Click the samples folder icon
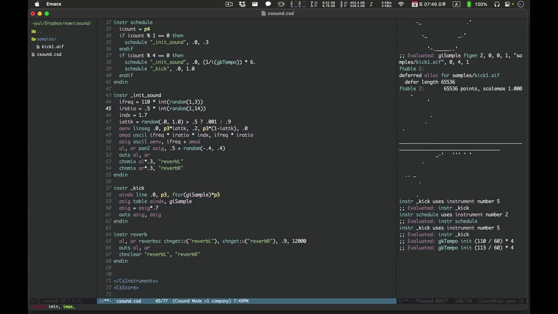The image size is (558, 314). 34,39
